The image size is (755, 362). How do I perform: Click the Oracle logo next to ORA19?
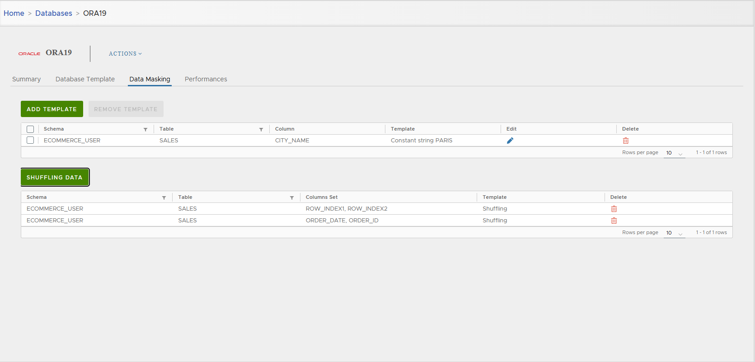[29, 54]
